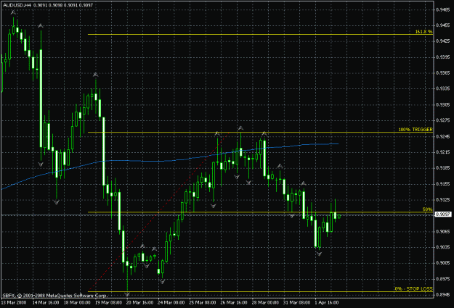The image size is (454, 308).
Task: Click price axis value 0.9305
Action: point(443,104)
